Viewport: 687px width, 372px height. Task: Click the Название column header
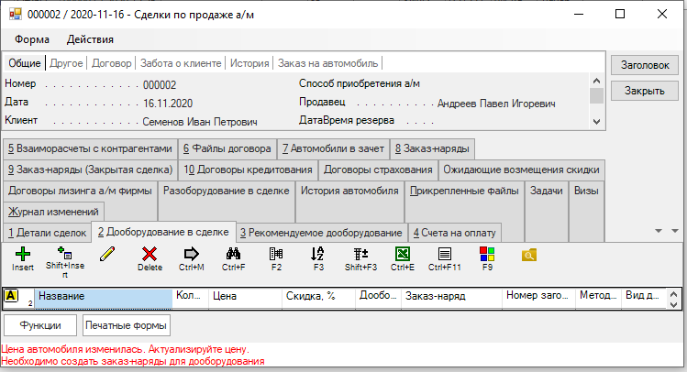tap(104, 297)
